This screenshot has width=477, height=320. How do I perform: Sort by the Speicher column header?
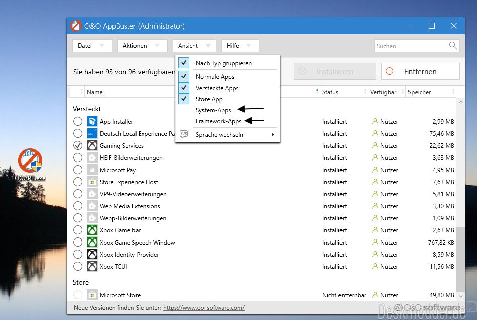[x=431, y=92]
